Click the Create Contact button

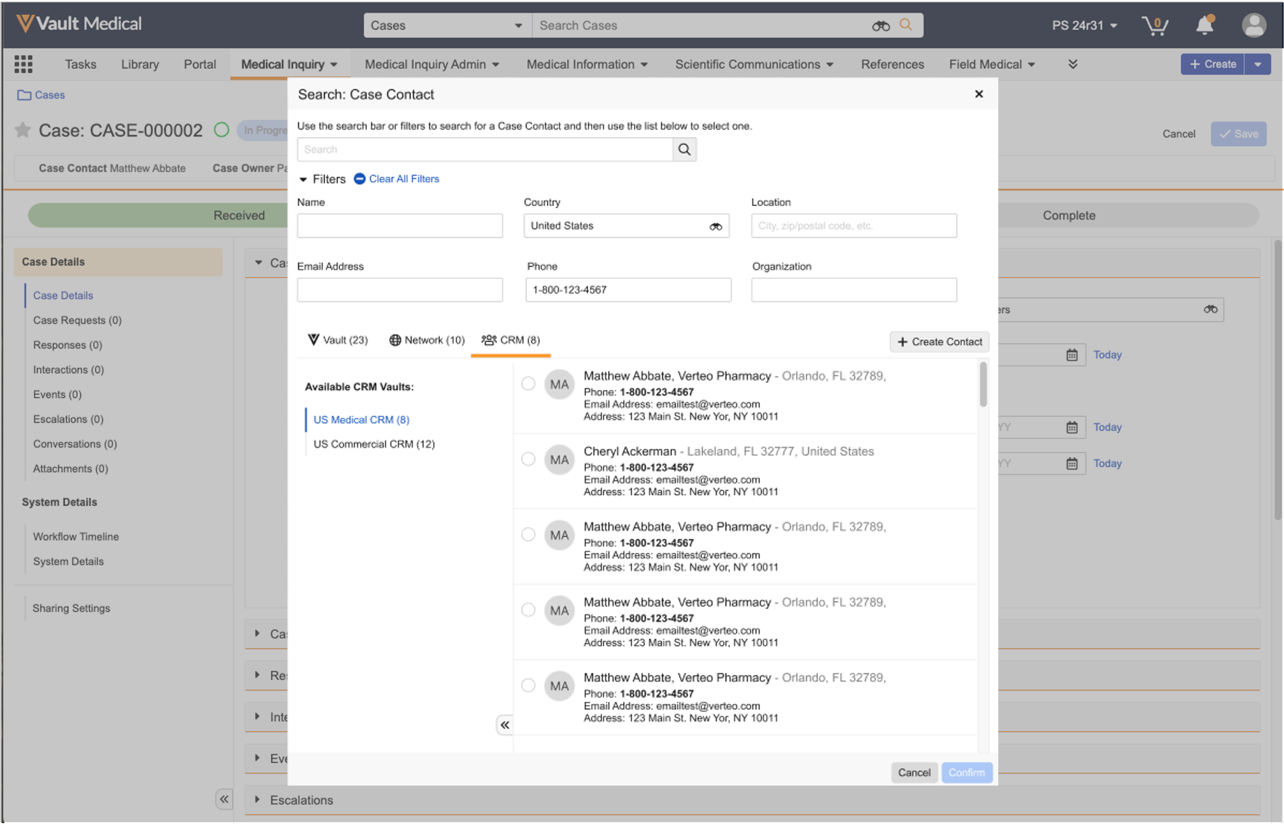(939, 342)
